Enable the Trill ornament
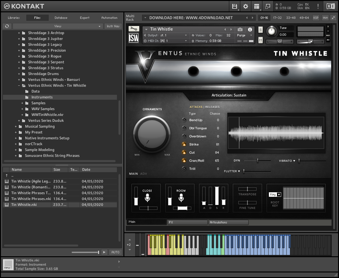The image size is (339, 278). [184, 169]
